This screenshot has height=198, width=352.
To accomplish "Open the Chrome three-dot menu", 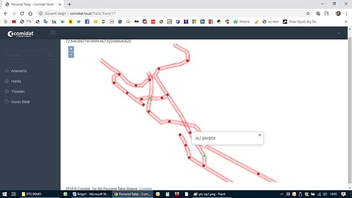I will pyautogui.click(x=346, y=14).
